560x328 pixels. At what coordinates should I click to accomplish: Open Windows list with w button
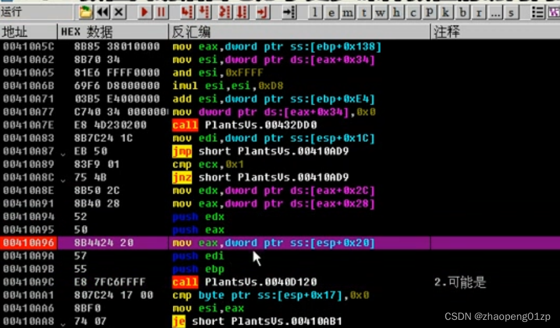click(x=380, y=13)
